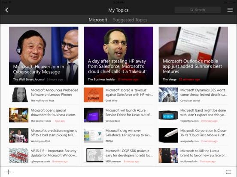The image size is (237, 177).
Task: Click the plus add topic icon
Action: [x=8, y=172]
